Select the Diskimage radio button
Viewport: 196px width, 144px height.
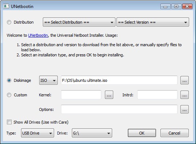click(x=9, y=80)
